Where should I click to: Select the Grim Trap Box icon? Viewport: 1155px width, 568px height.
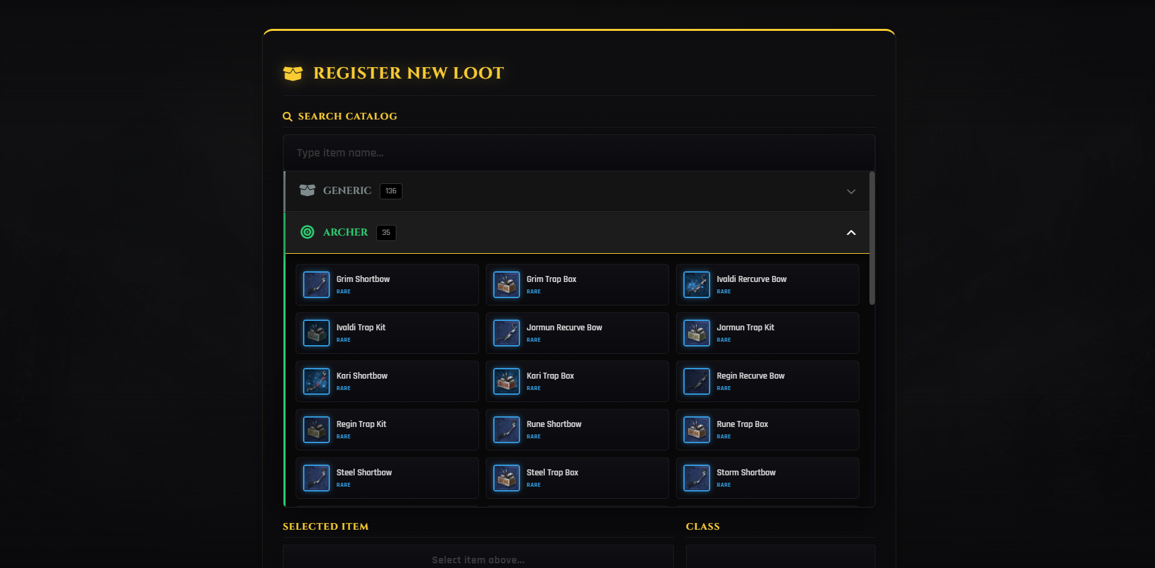coord(506,285)
